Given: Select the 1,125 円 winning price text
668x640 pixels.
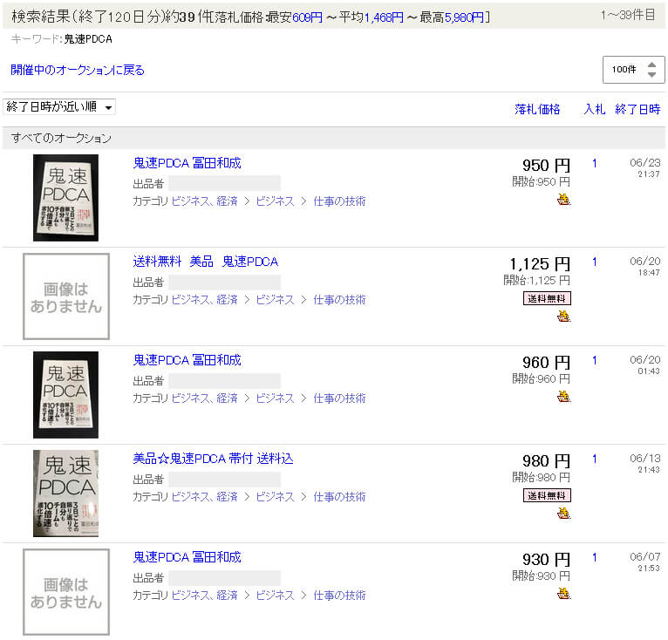Looking at the screenshot, I should 540,263.
